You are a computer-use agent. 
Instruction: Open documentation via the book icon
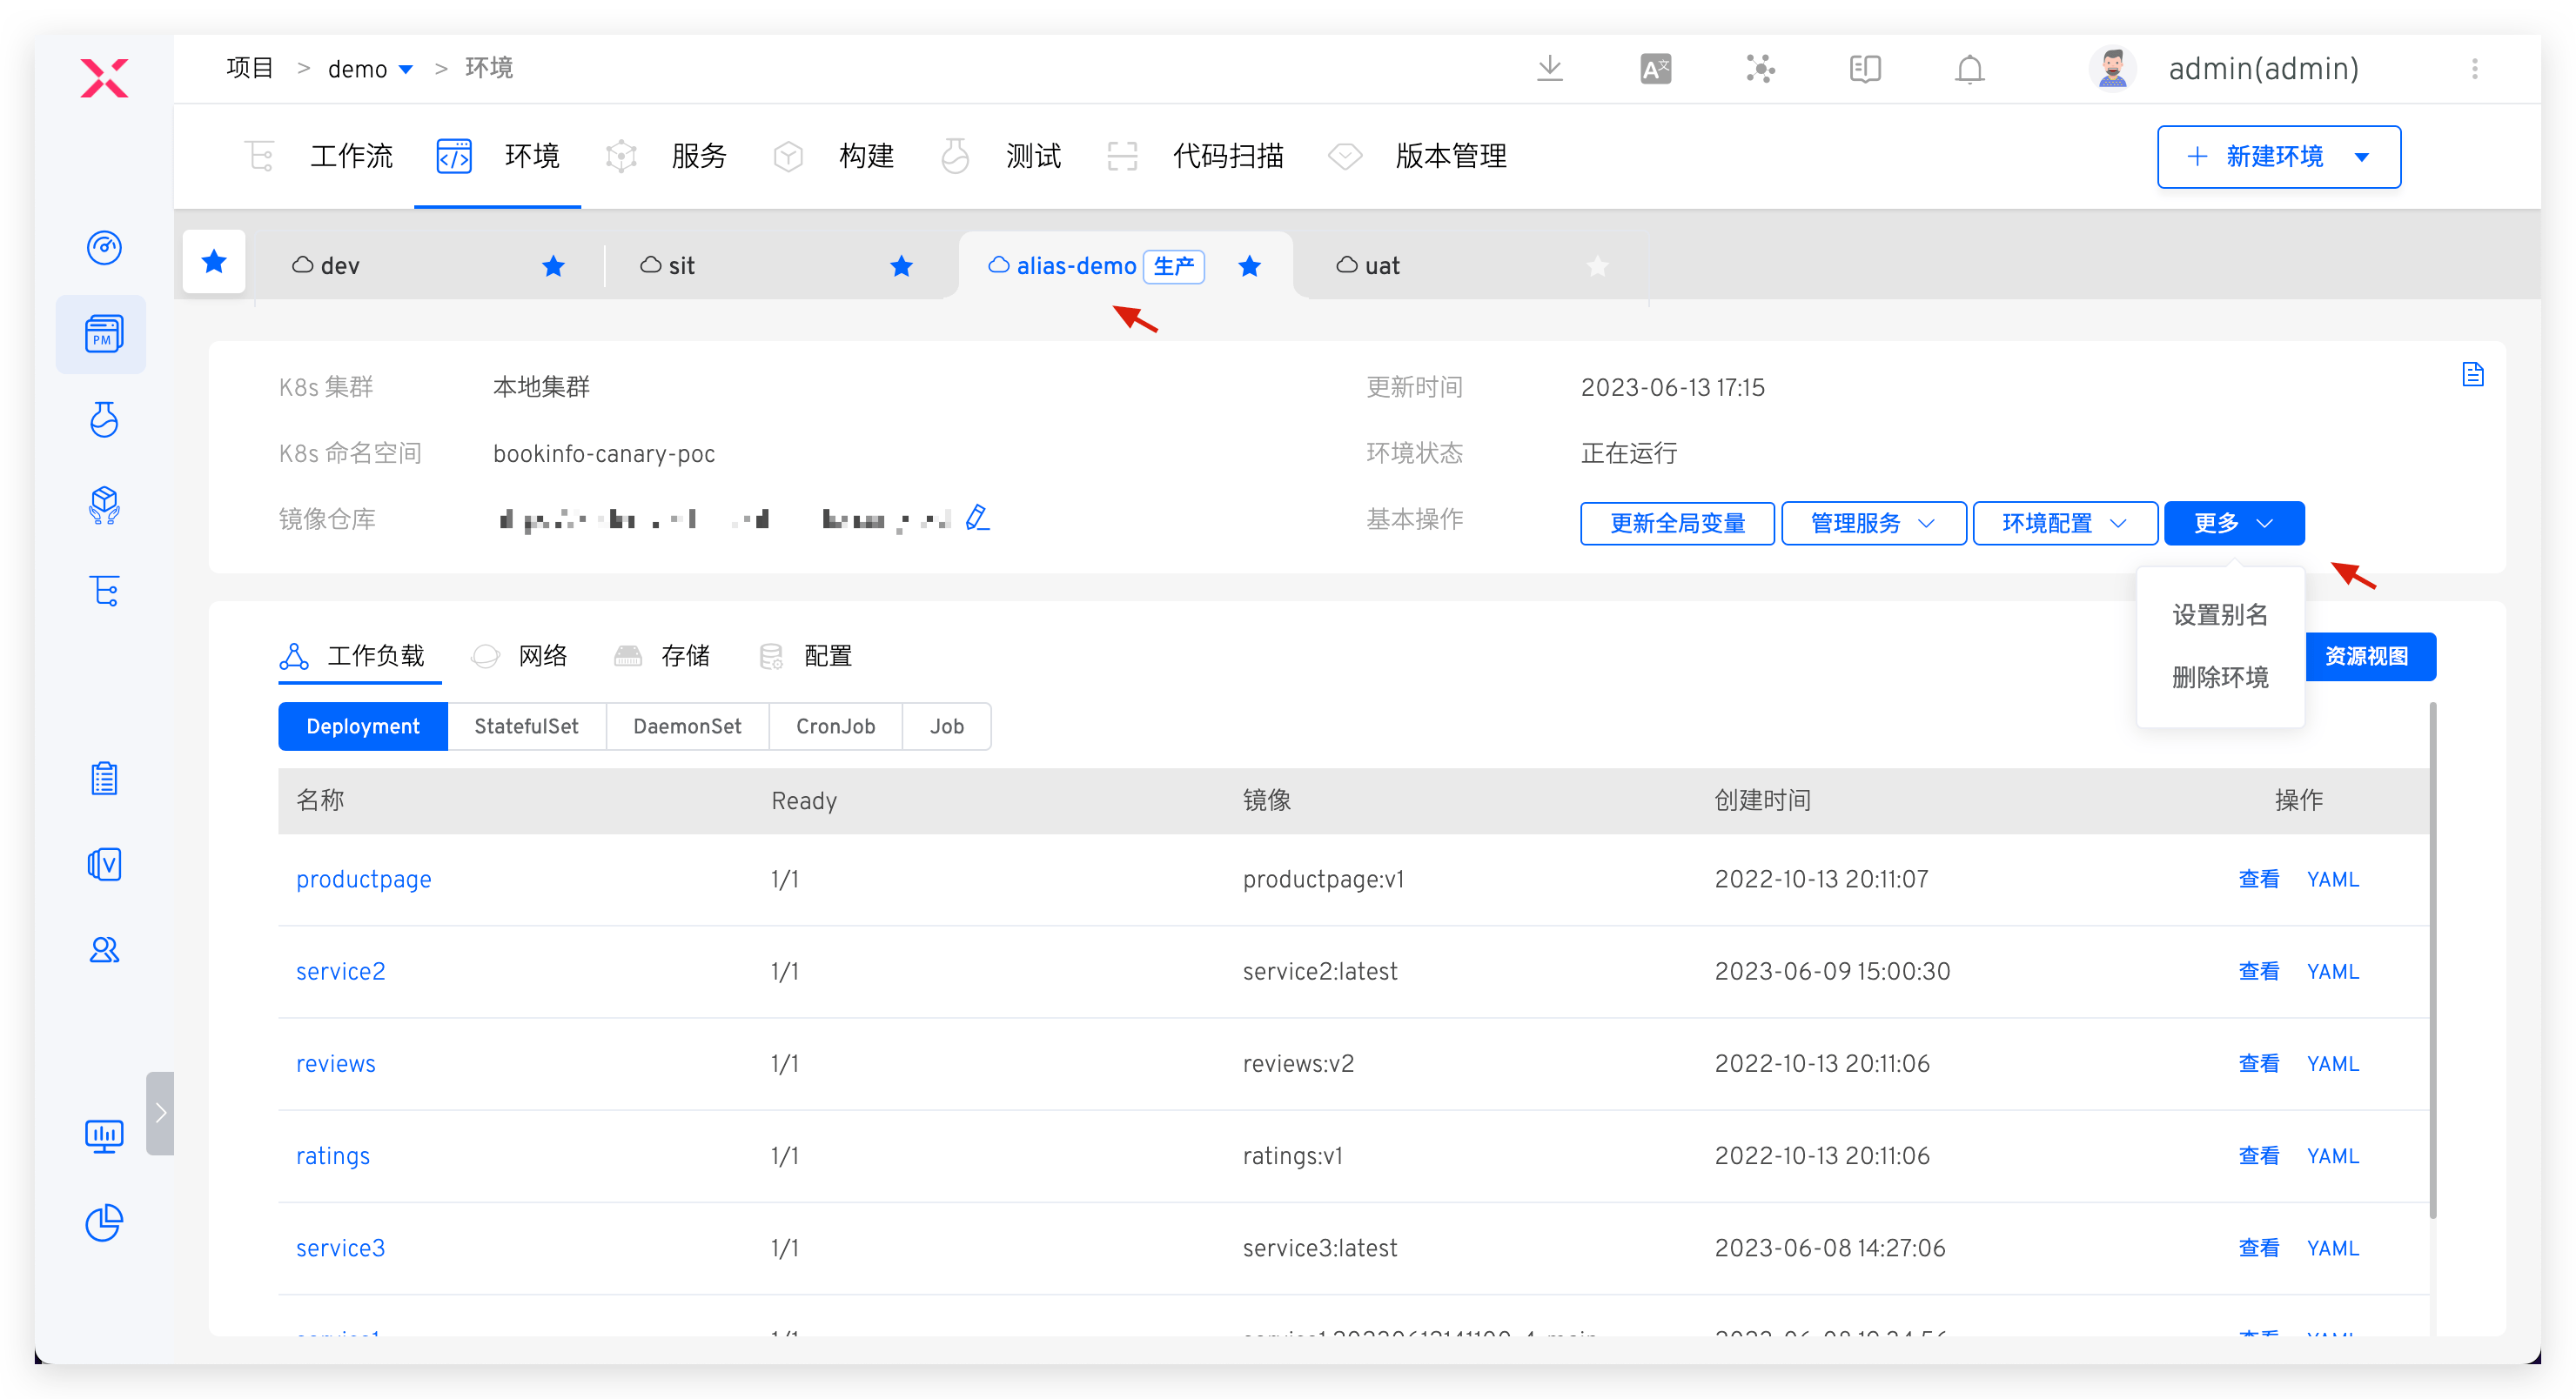pyautogui.click(x=1863, y=68)
